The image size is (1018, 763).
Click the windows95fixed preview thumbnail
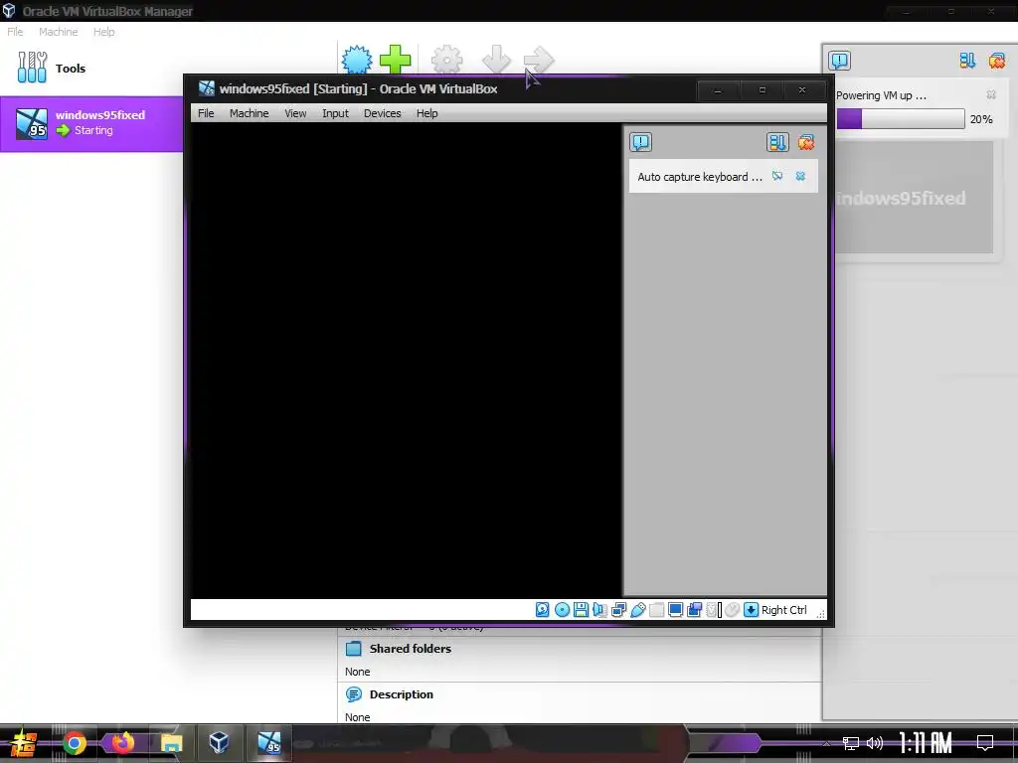tap(915, 198)
